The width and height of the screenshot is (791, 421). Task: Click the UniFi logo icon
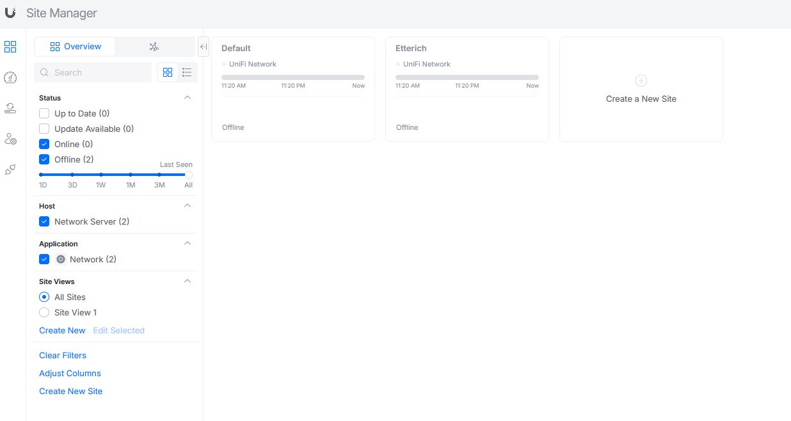(10, 12)
